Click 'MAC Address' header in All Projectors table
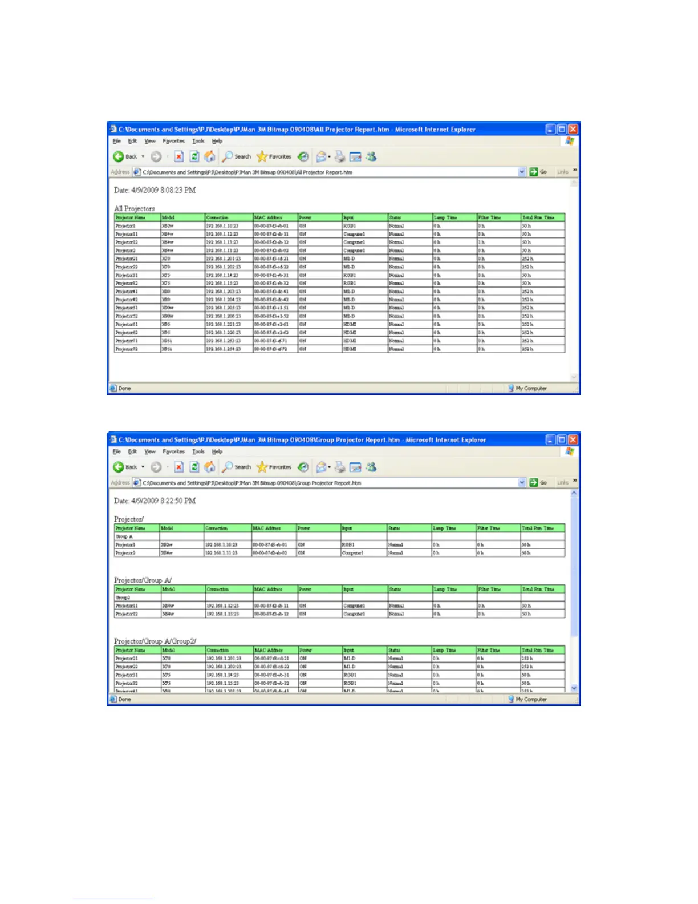 [x=275, y=217]
